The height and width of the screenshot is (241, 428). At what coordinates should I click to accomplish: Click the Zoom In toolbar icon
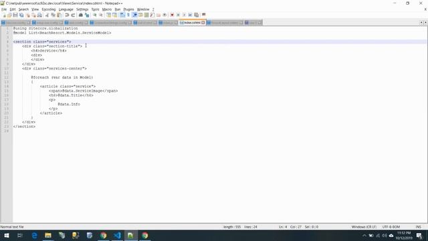94,15
